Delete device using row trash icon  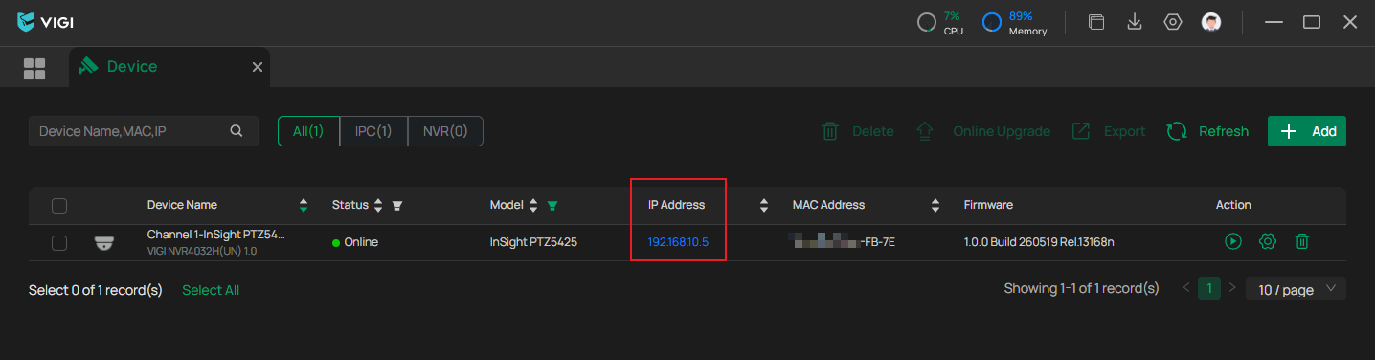coord(1302,242)
